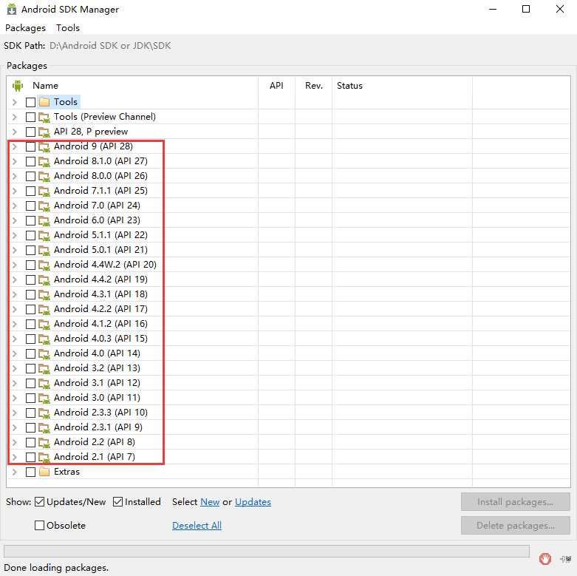
Task: Expand the Tools tree row
Action: coord(15,102)
